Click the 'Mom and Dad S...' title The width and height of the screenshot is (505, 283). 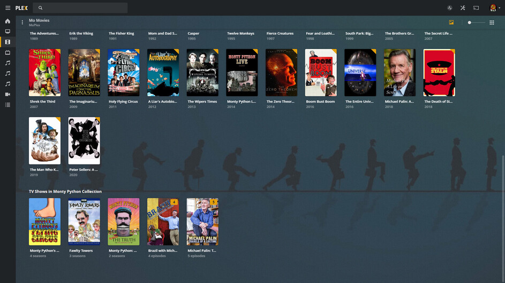pos(163,34)
